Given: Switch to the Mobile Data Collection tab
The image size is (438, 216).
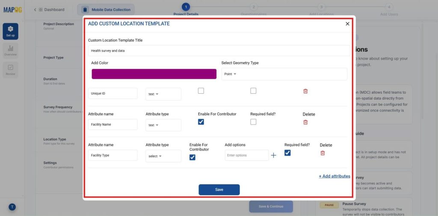Looking at the screenshot, I should point(106,9).
